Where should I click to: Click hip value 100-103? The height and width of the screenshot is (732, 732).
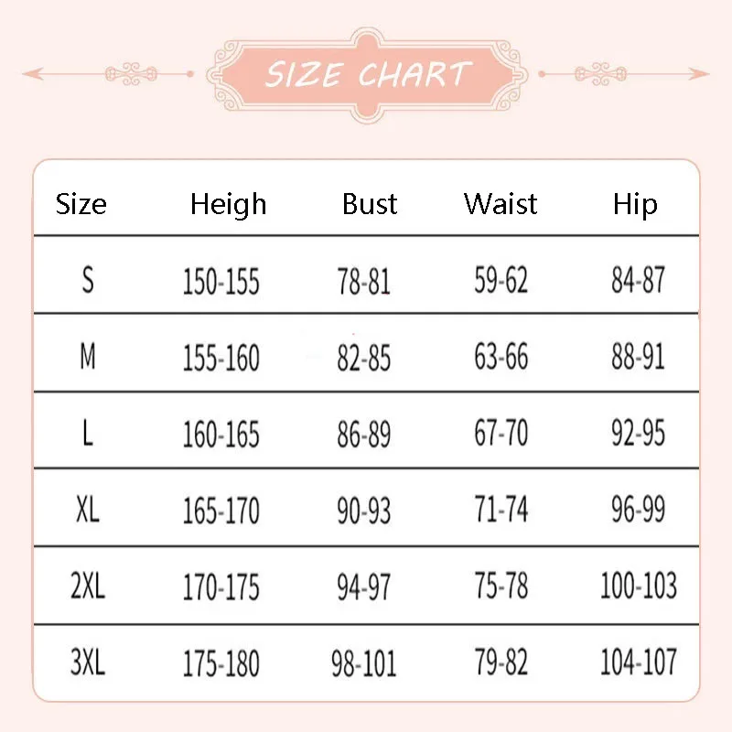[638, 586]
